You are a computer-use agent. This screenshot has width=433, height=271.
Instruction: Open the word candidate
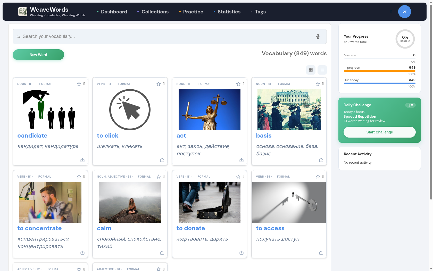32,135
